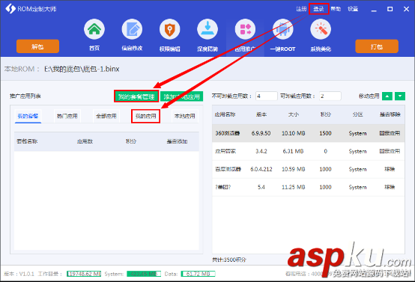Close the ROM定制大师 window
This screenshot has width=415, height=282.
(406, 9)
